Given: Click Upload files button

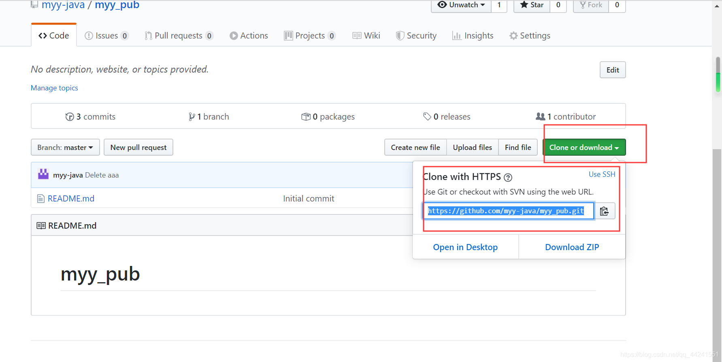Looking at the screenshot, I should click(473, 148).
